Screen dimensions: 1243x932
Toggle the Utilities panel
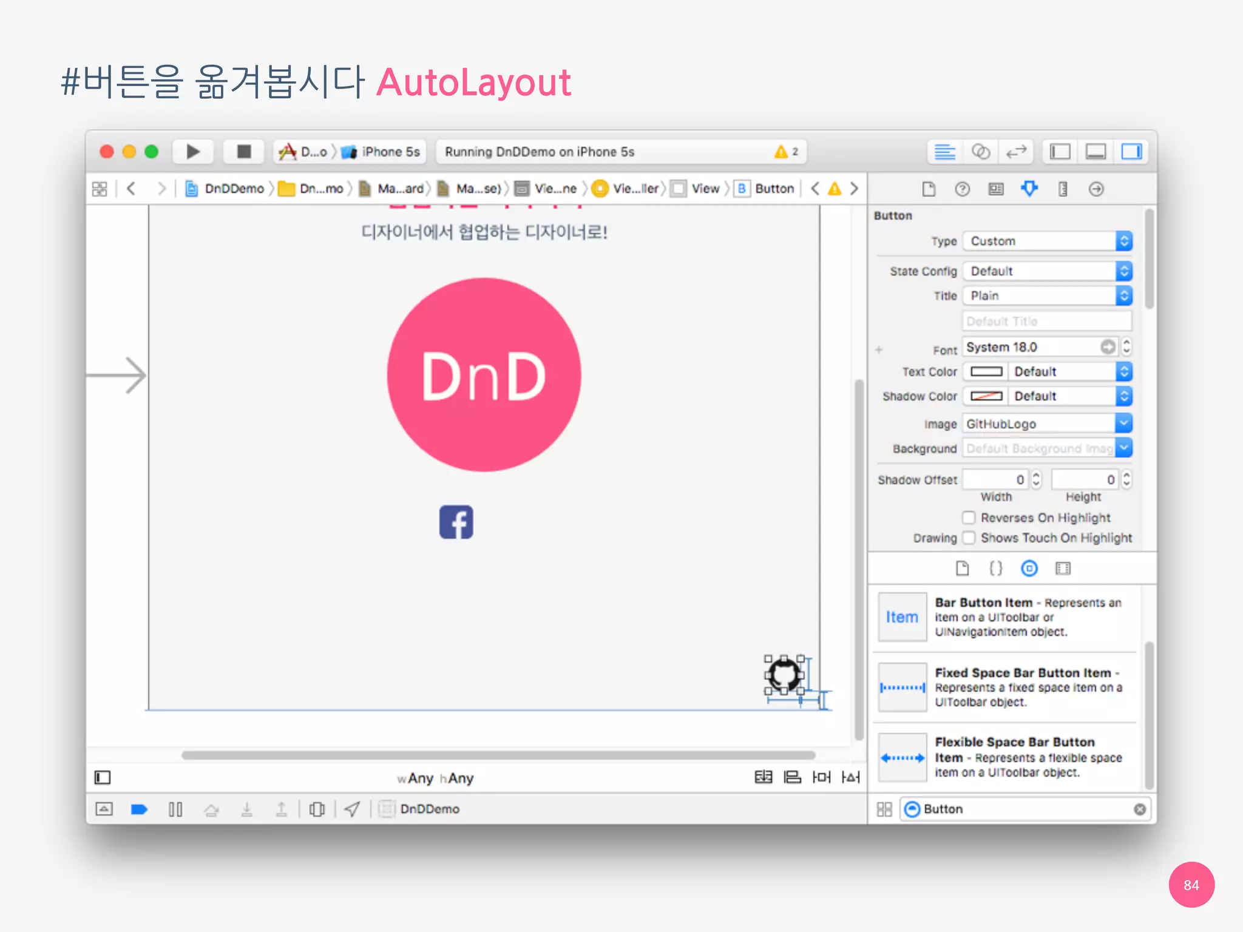[x=1131, y=152]
